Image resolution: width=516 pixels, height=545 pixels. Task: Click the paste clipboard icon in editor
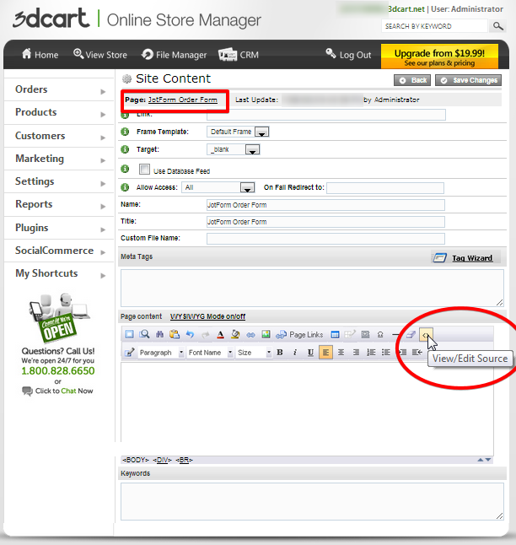click(x=175, y=335)
